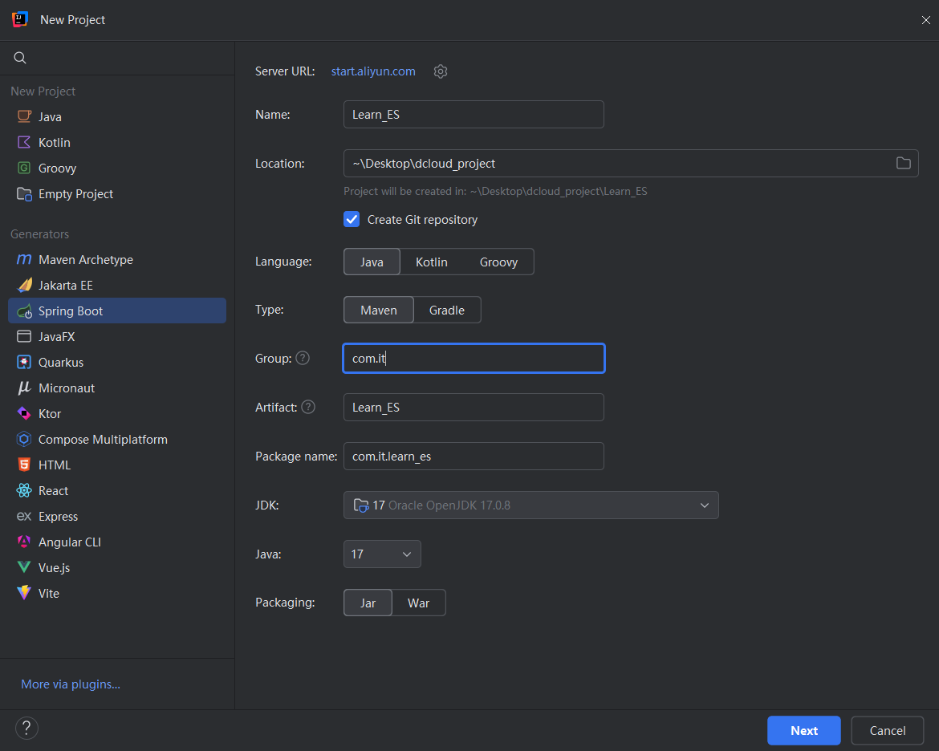Click the Next button

click(x=803, y=730)
